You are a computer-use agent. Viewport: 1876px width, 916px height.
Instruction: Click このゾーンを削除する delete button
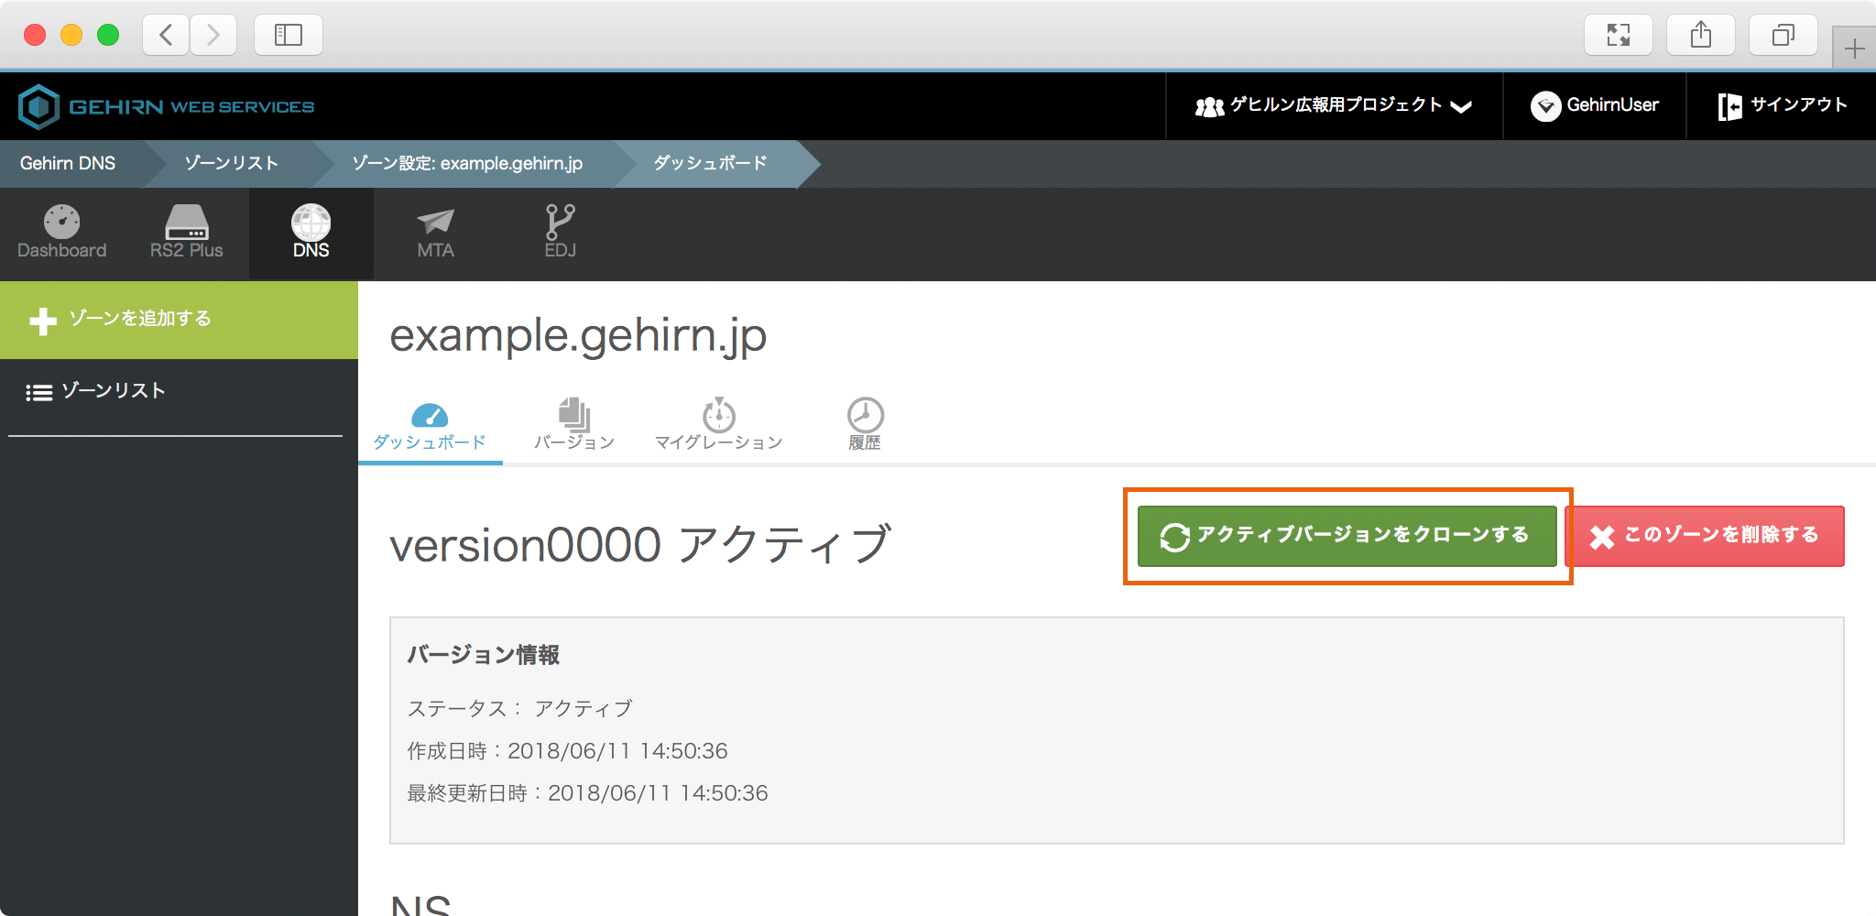pyautogui.click(x=1705, y=536)
